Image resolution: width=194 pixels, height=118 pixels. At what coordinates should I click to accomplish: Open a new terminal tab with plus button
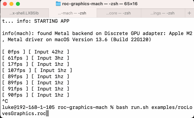pos(189,13)
